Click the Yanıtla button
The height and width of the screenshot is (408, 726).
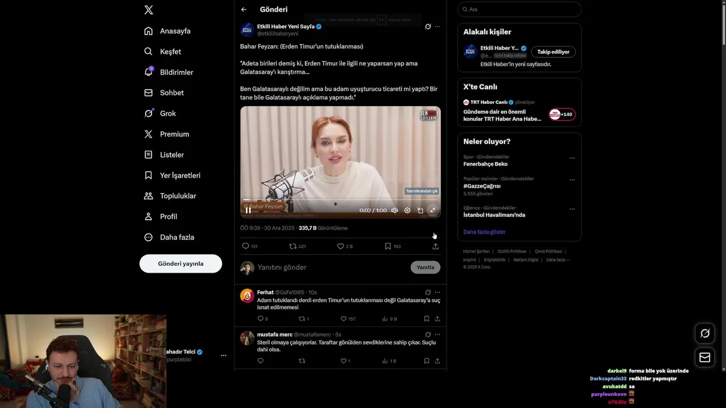click(425, 267)
